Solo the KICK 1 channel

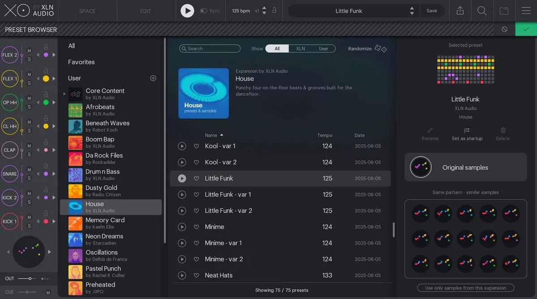(29, 225)
